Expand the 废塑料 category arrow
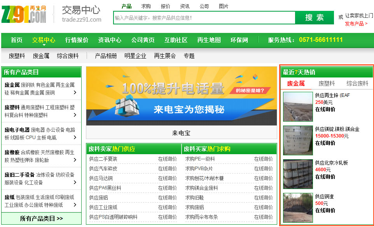 (x=75, y=115)
